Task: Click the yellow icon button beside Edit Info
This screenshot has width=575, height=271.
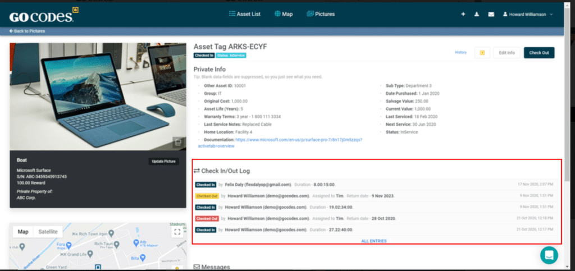Action: click(x=481, y=53)
